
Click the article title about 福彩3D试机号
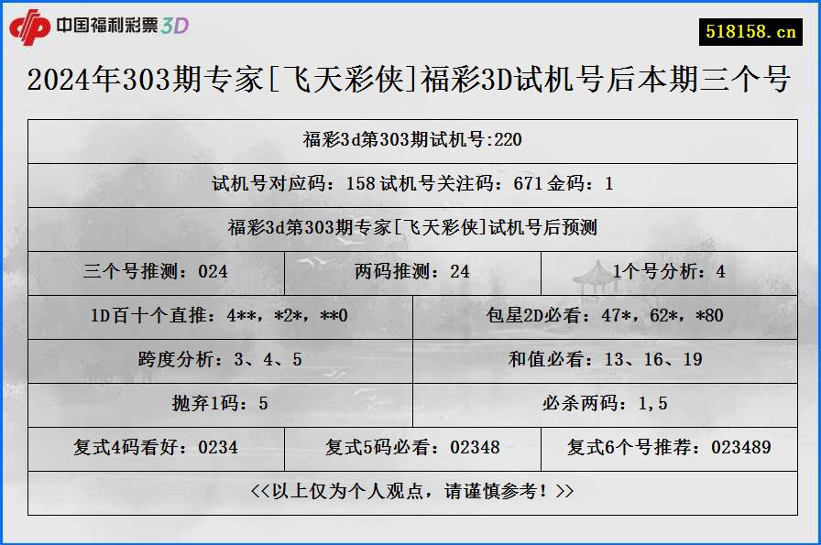pos(410,82)
